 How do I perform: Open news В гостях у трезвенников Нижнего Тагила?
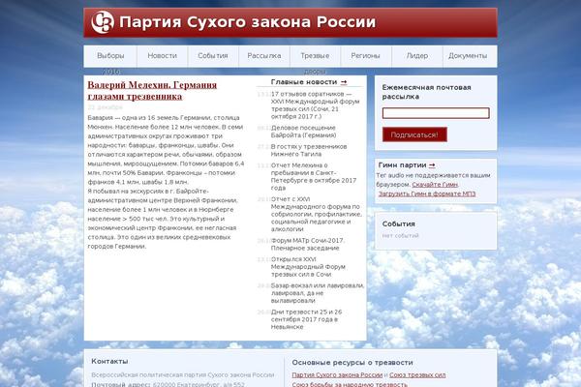pyautogui.click(x=309, y=150)
